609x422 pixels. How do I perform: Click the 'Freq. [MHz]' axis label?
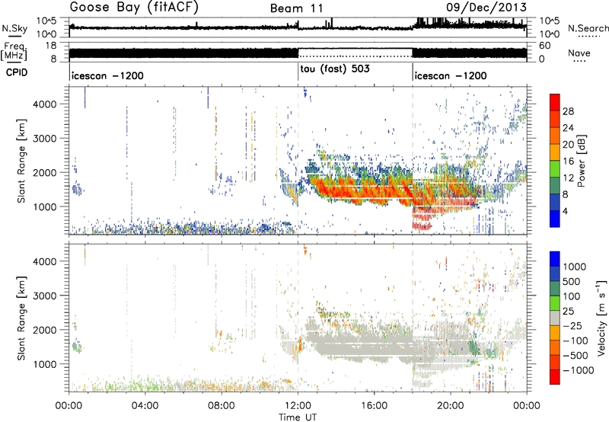tap(15, 51)
